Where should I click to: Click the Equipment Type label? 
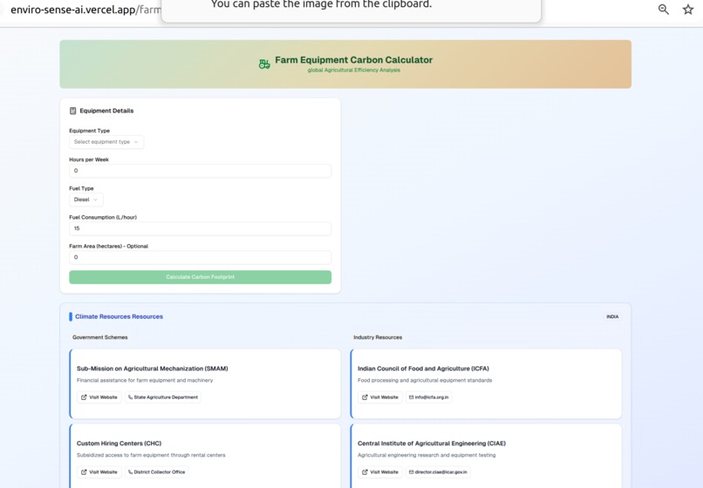[x=89, y=131]
